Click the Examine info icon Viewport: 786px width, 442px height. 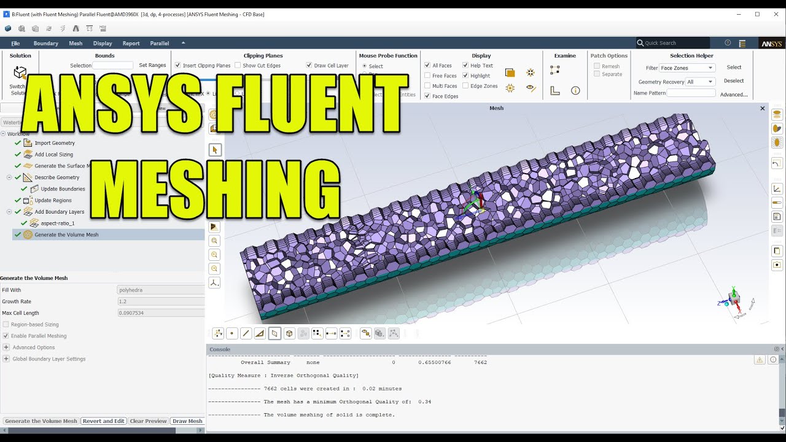tap(575, 90)
